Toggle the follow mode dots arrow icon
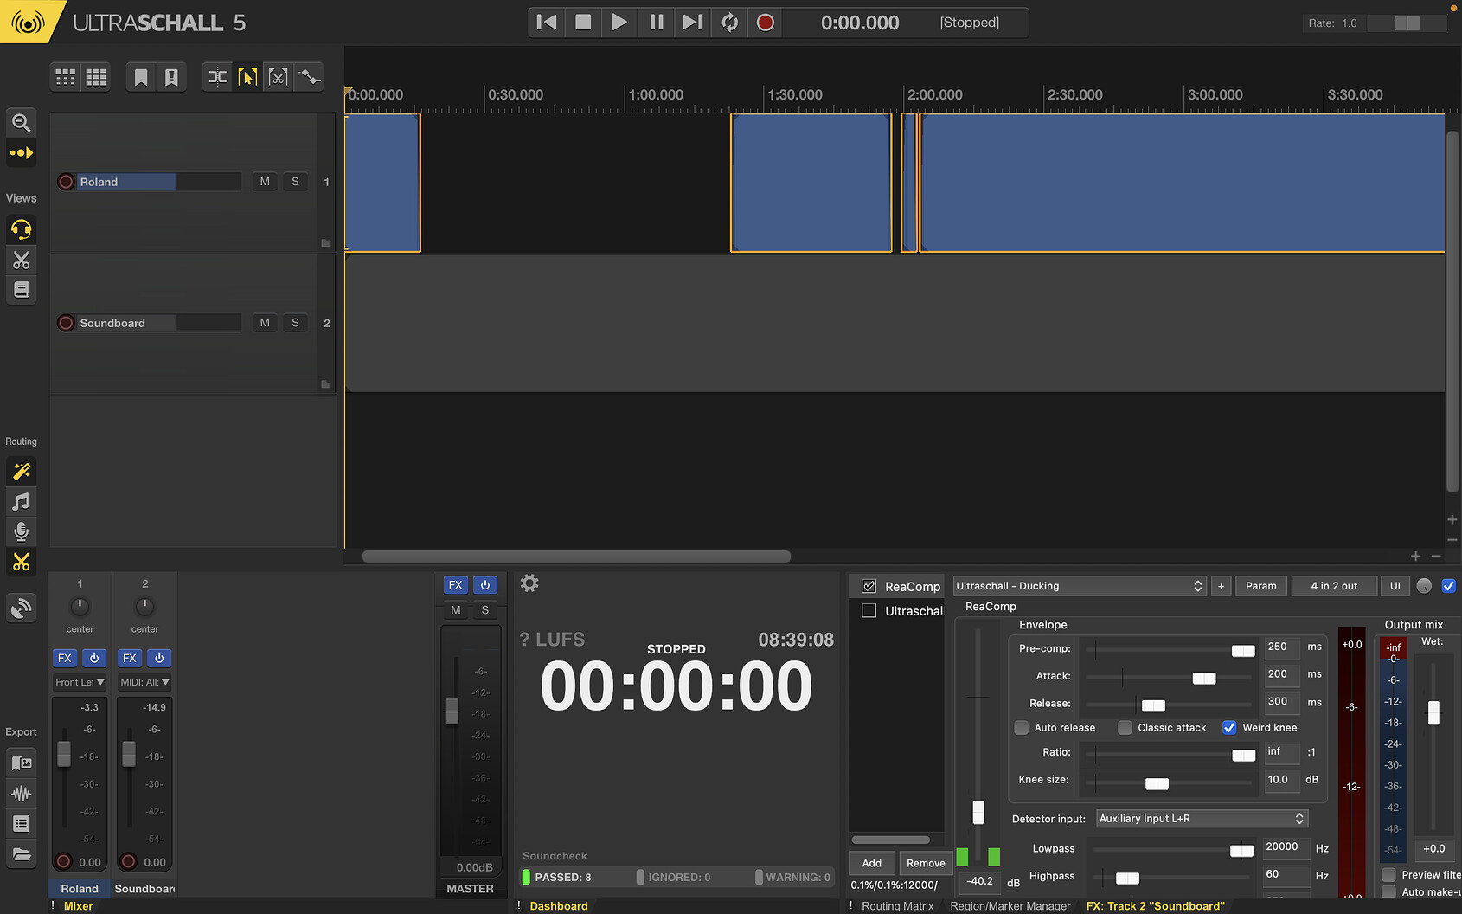Screen dimensions: 1462x914 coord(22,153)
